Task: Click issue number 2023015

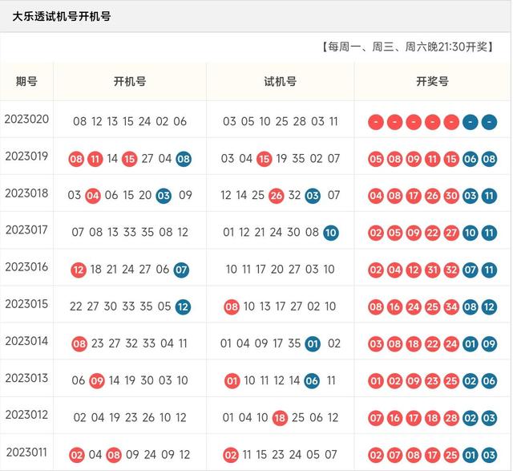Action: 26,304
